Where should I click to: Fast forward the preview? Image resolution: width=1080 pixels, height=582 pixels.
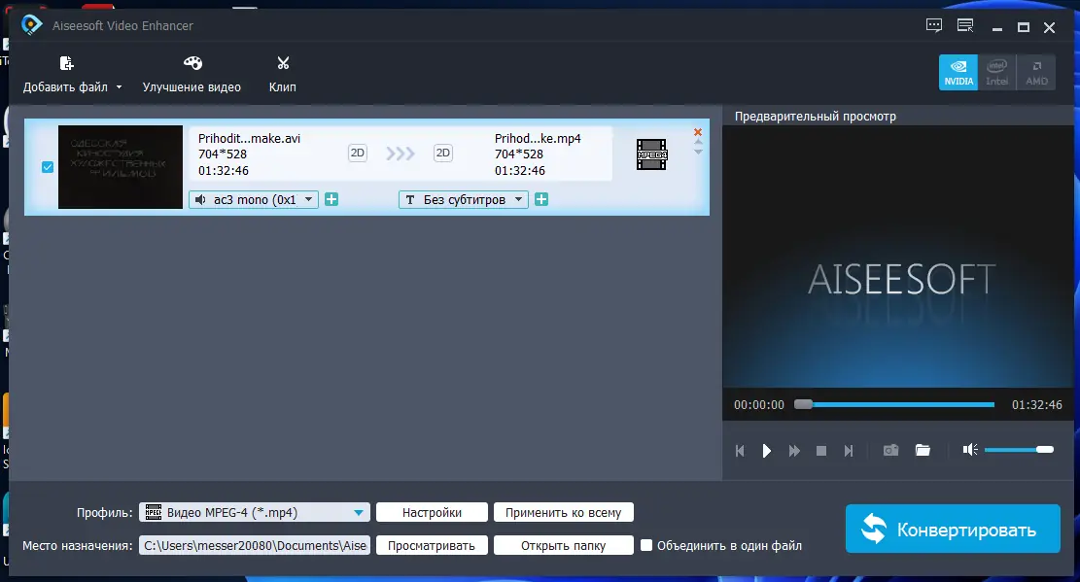pyautogui.click(x=794, y=451)
